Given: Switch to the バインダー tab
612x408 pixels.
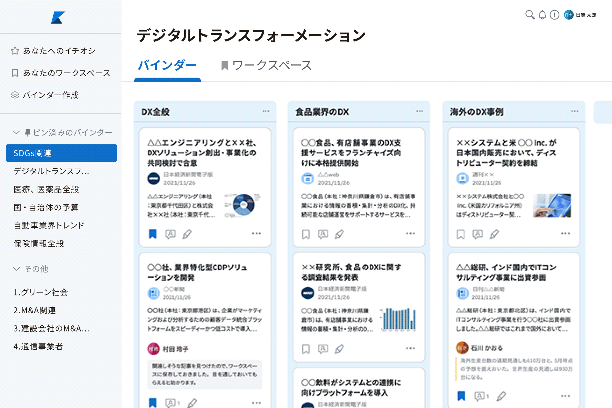Looking at the screenshot, I should (x=167, y=65).
